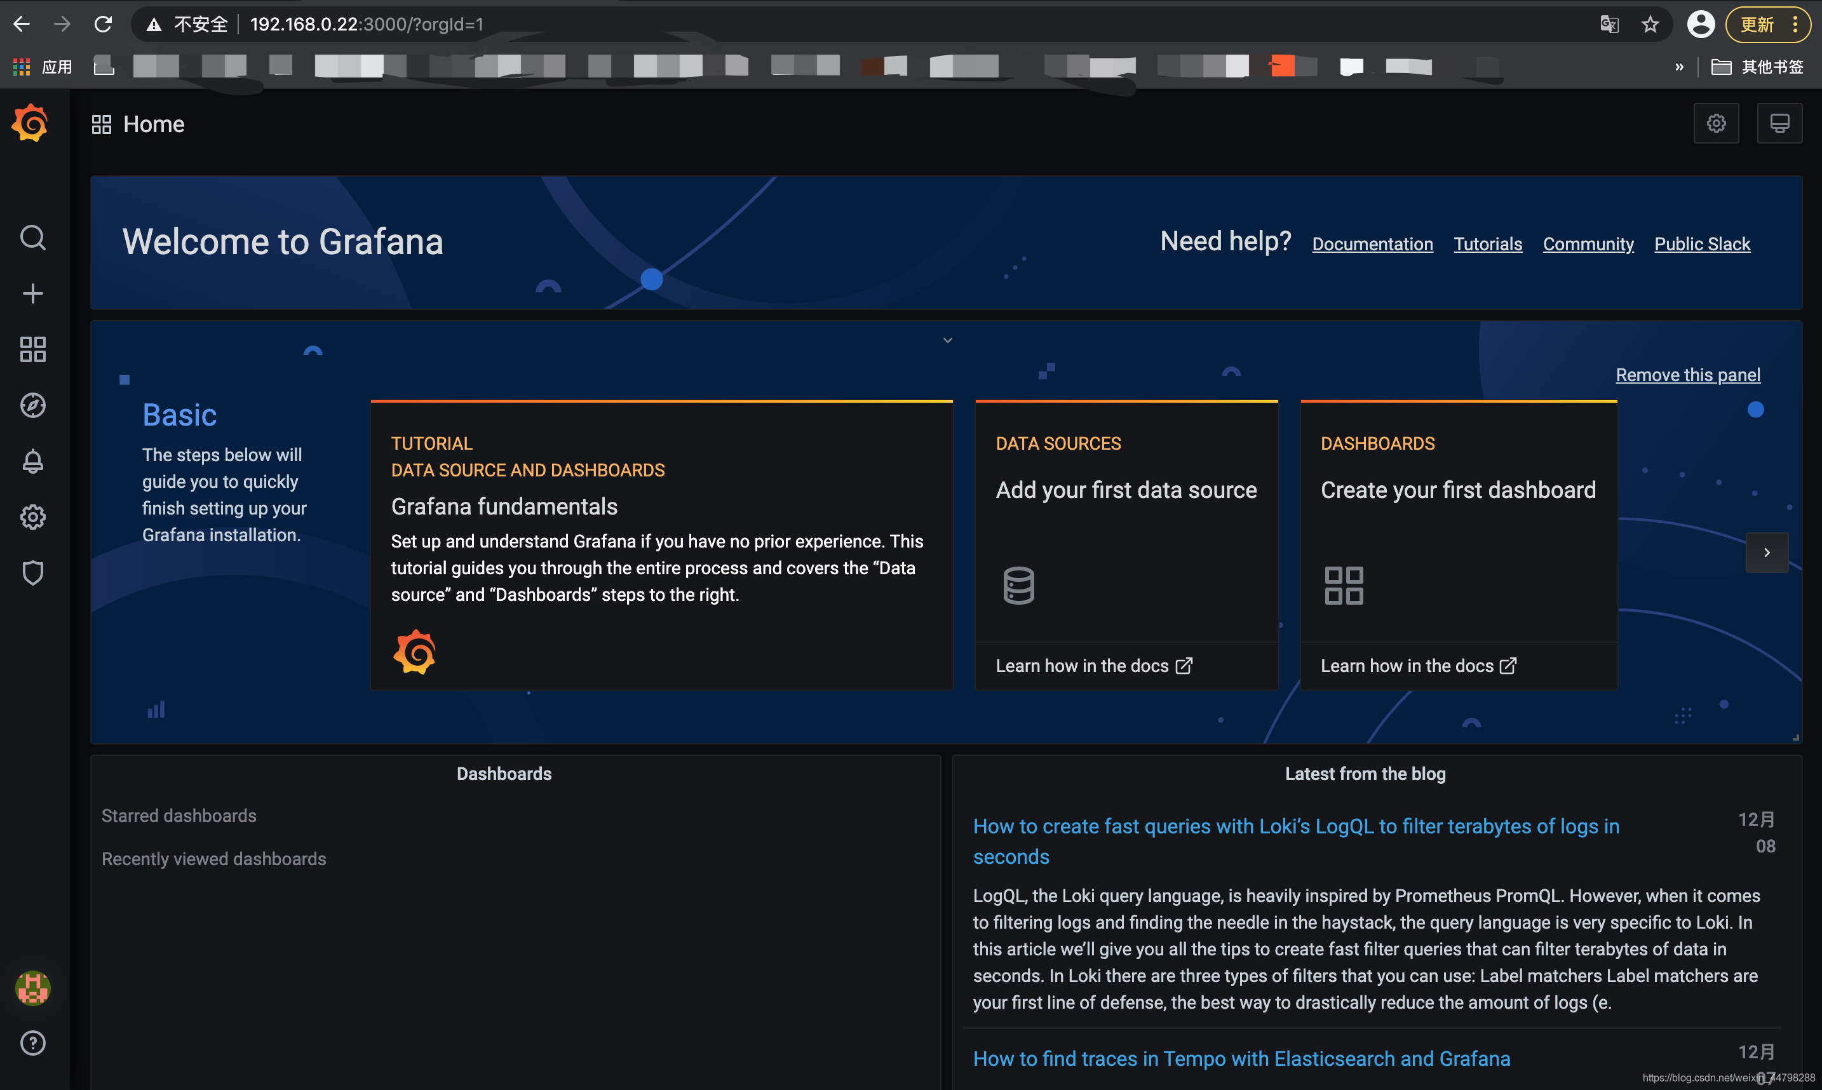Open the Community help link

[x=1588, y=244]
